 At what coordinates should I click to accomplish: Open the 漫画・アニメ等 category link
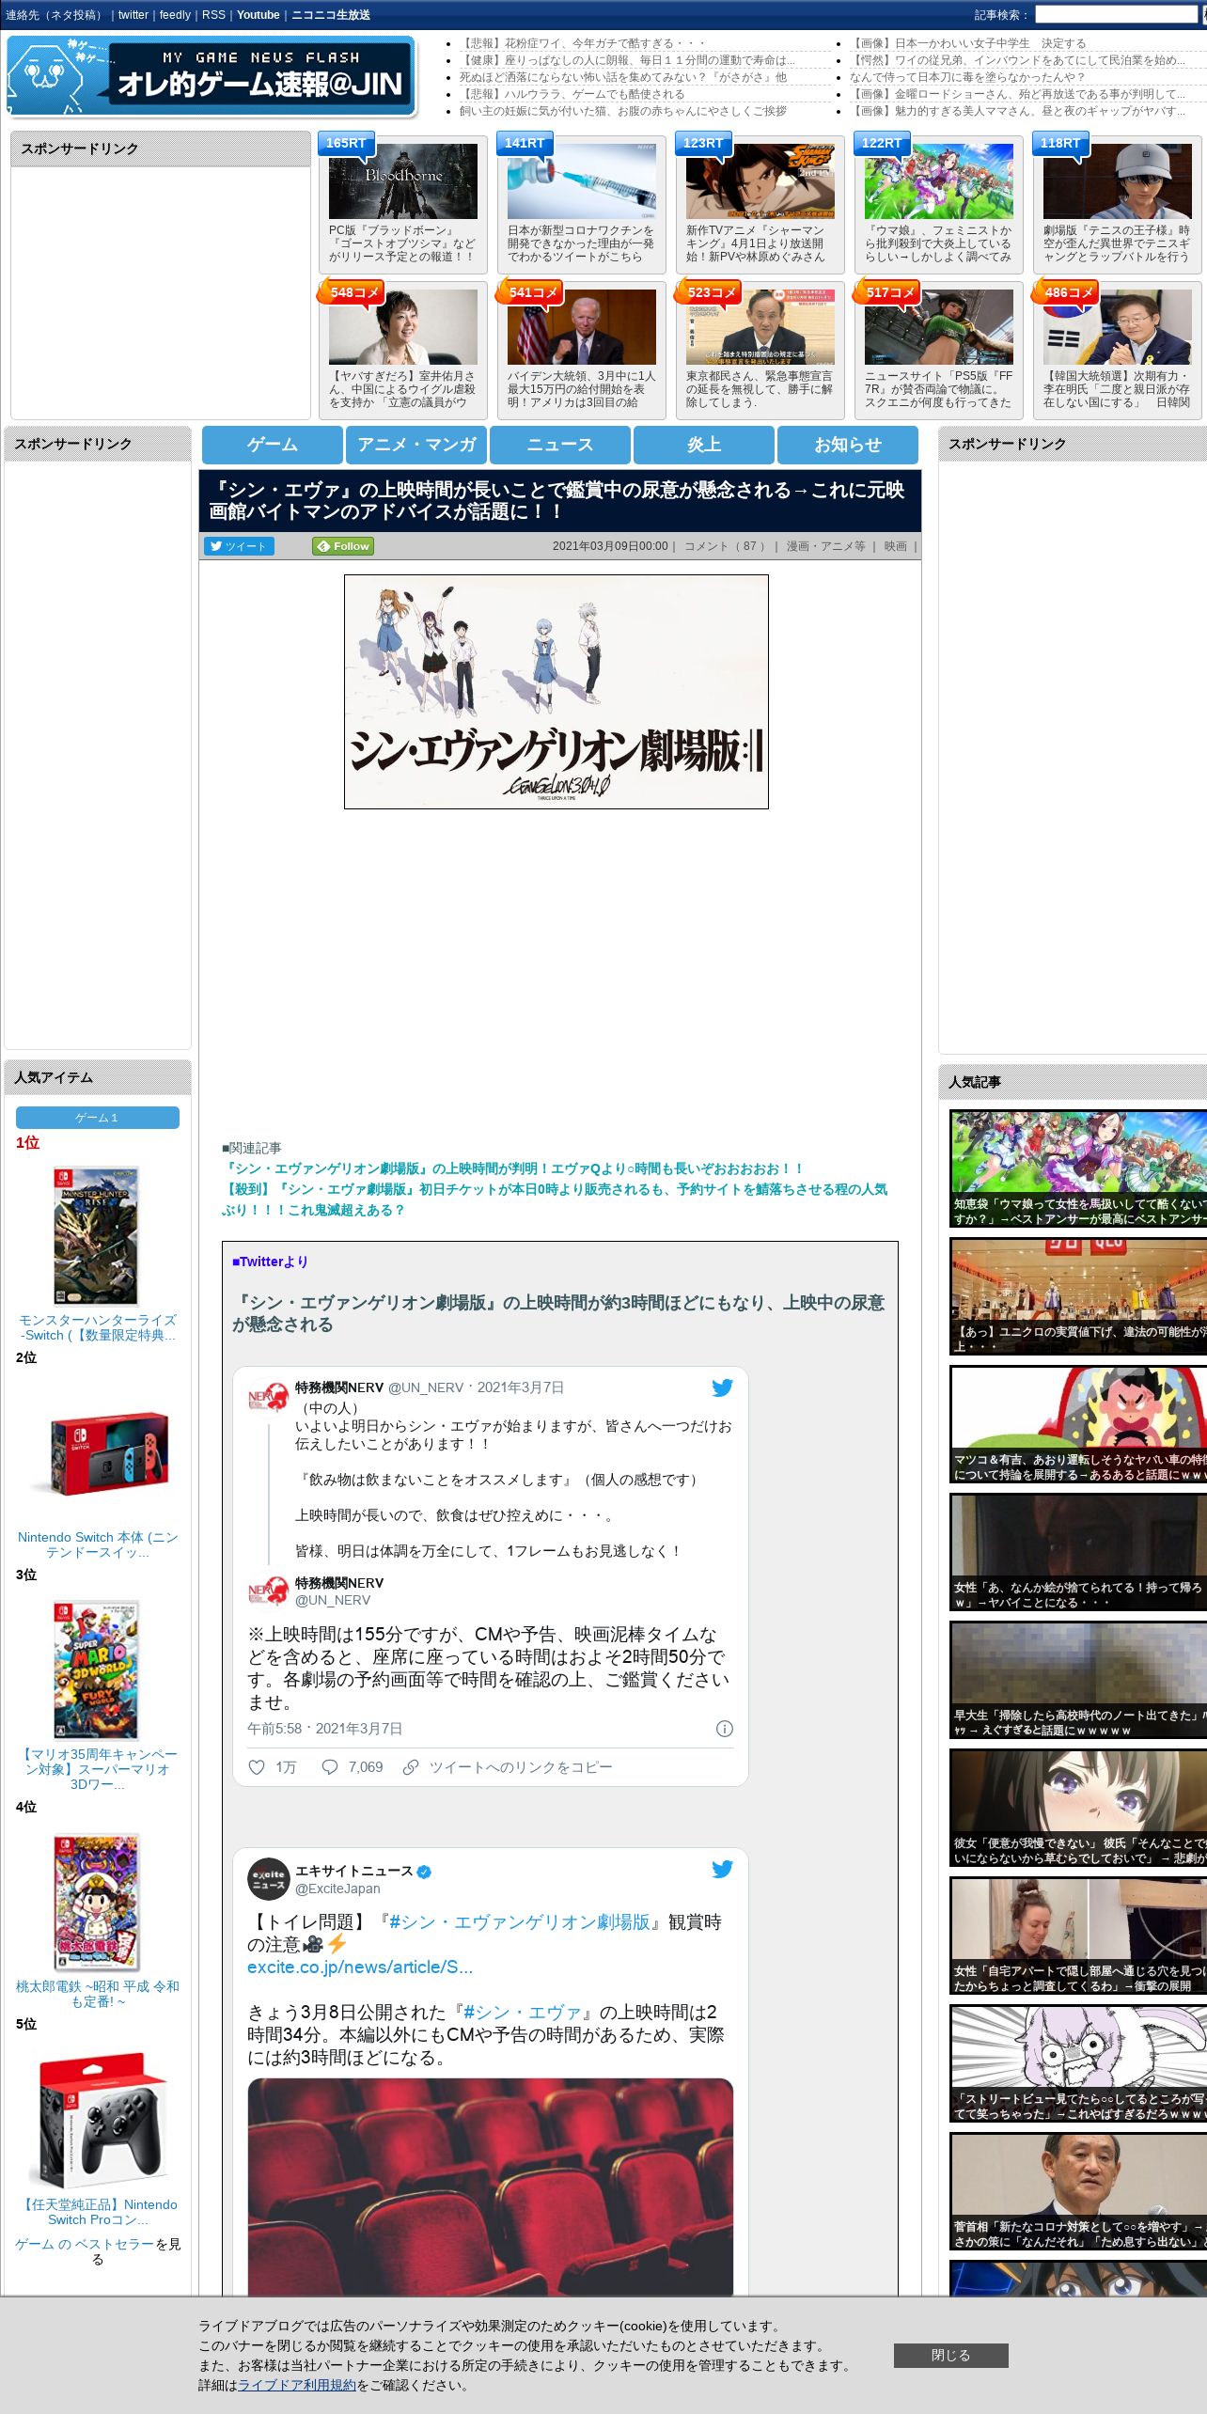pos(825,546)
